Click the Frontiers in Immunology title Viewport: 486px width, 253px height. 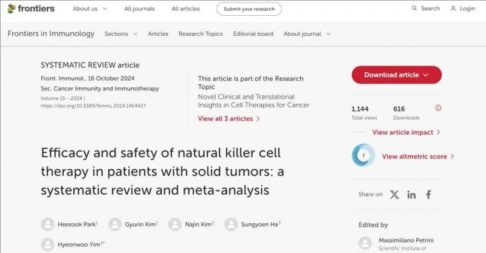pyautogui.click(x=51, y=33)
